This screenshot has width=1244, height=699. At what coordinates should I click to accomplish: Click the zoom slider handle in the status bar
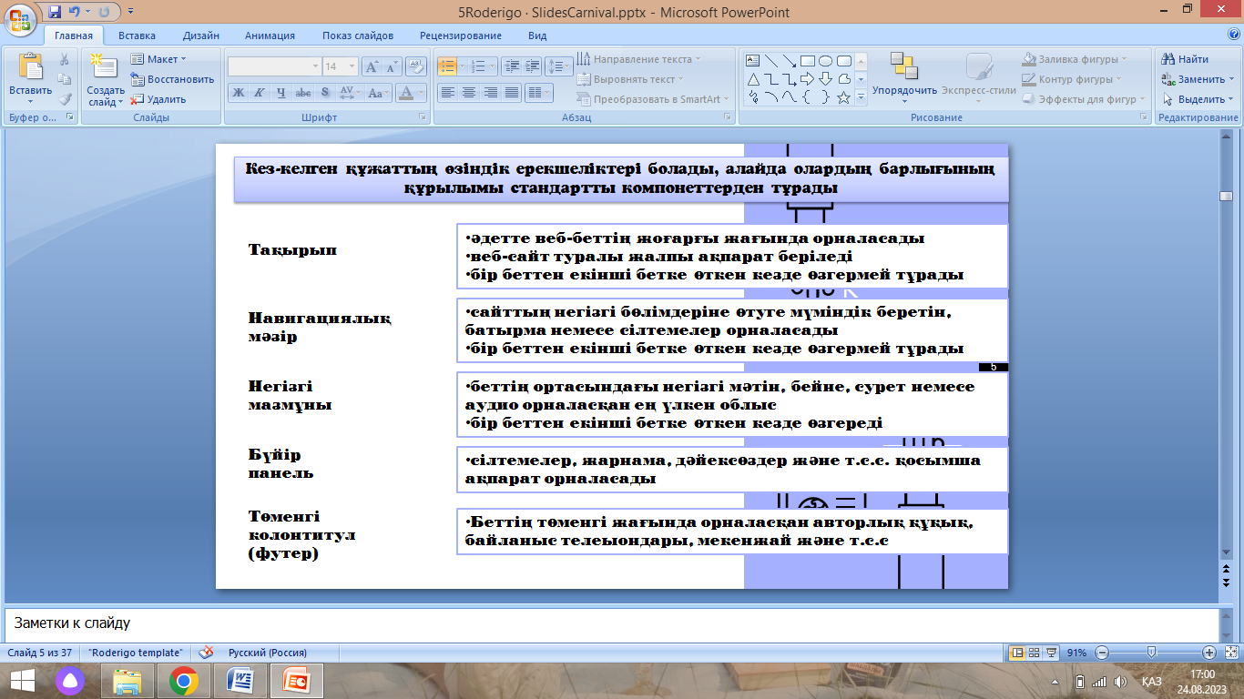tap(1152, 653)
